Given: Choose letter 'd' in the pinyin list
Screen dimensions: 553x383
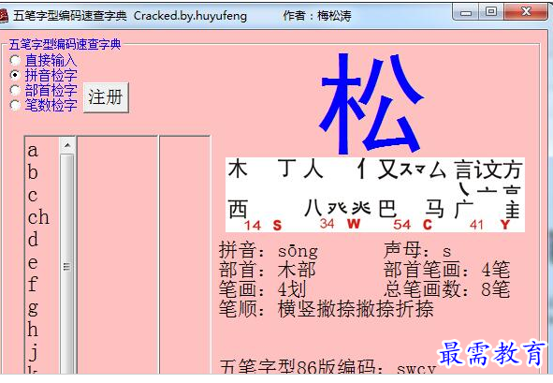Looking at the screenshot, I should point(33,239).
